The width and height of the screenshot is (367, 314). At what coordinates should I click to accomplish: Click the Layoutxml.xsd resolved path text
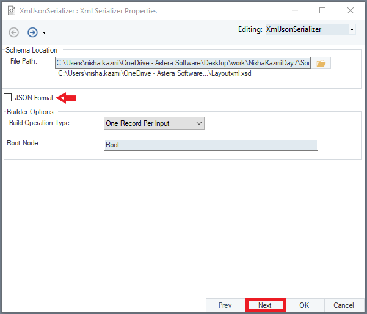click(154, 74)
